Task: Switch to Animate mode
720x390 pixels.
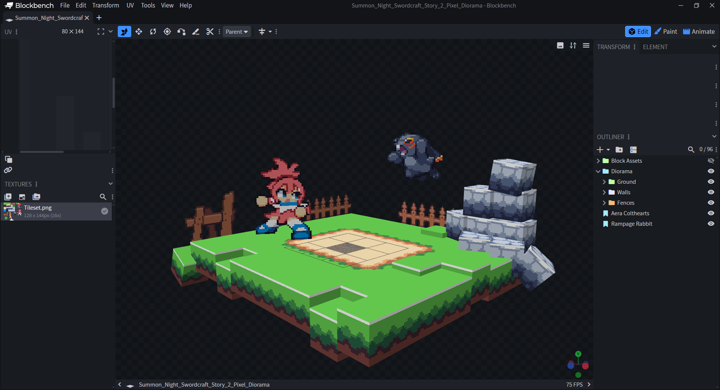Action: pyautogui.click(x=699, y=31)
